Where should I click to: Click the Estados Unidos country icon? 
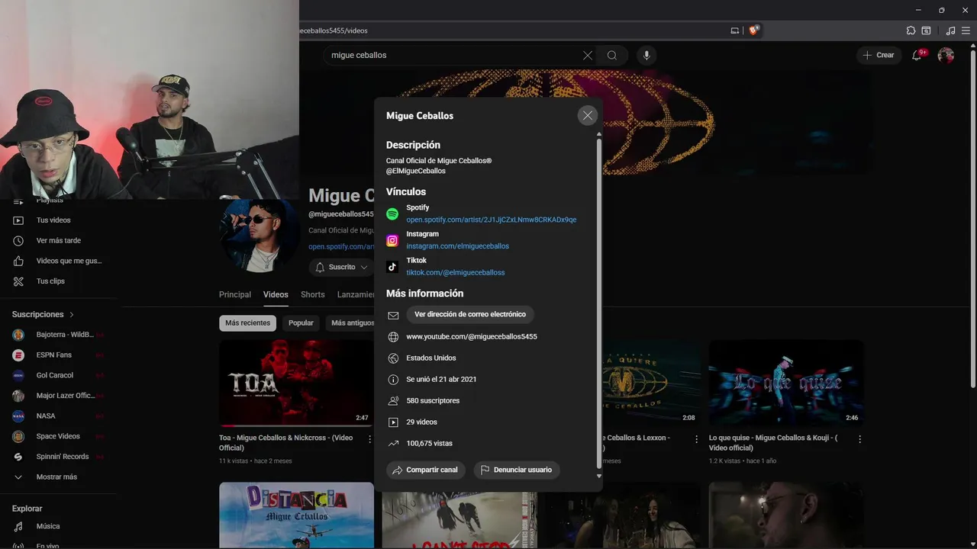393,358
